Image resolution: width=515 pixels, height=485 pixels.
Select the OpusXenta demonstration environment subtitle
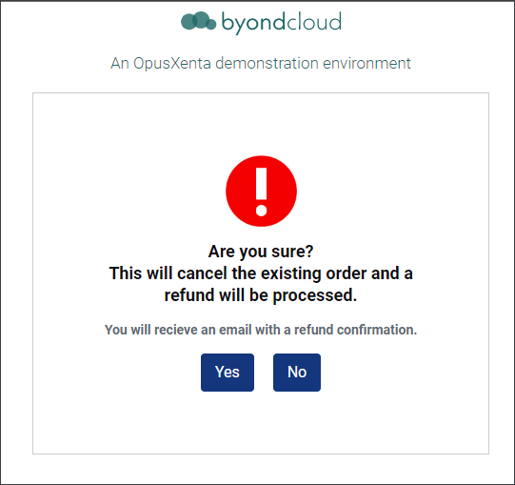(261, 63)
